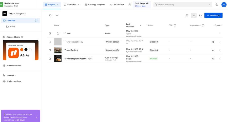Open Nicelydone Brand Kit card

tap(21, 50)
